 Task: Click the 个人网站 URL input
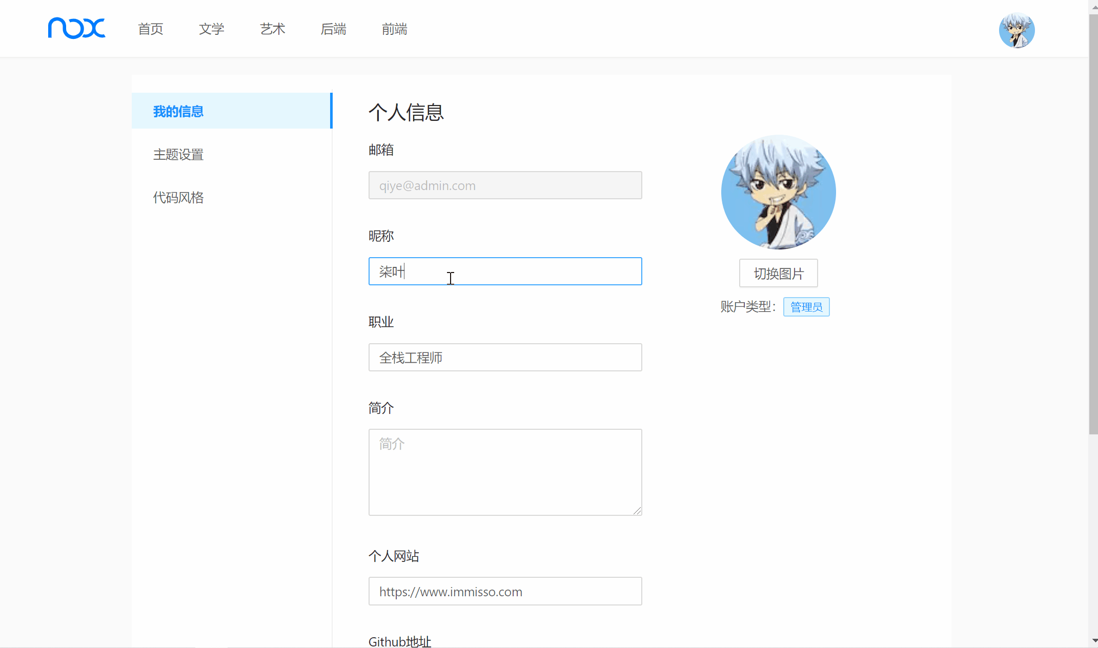pyautogui.click(x=505, y=592)
